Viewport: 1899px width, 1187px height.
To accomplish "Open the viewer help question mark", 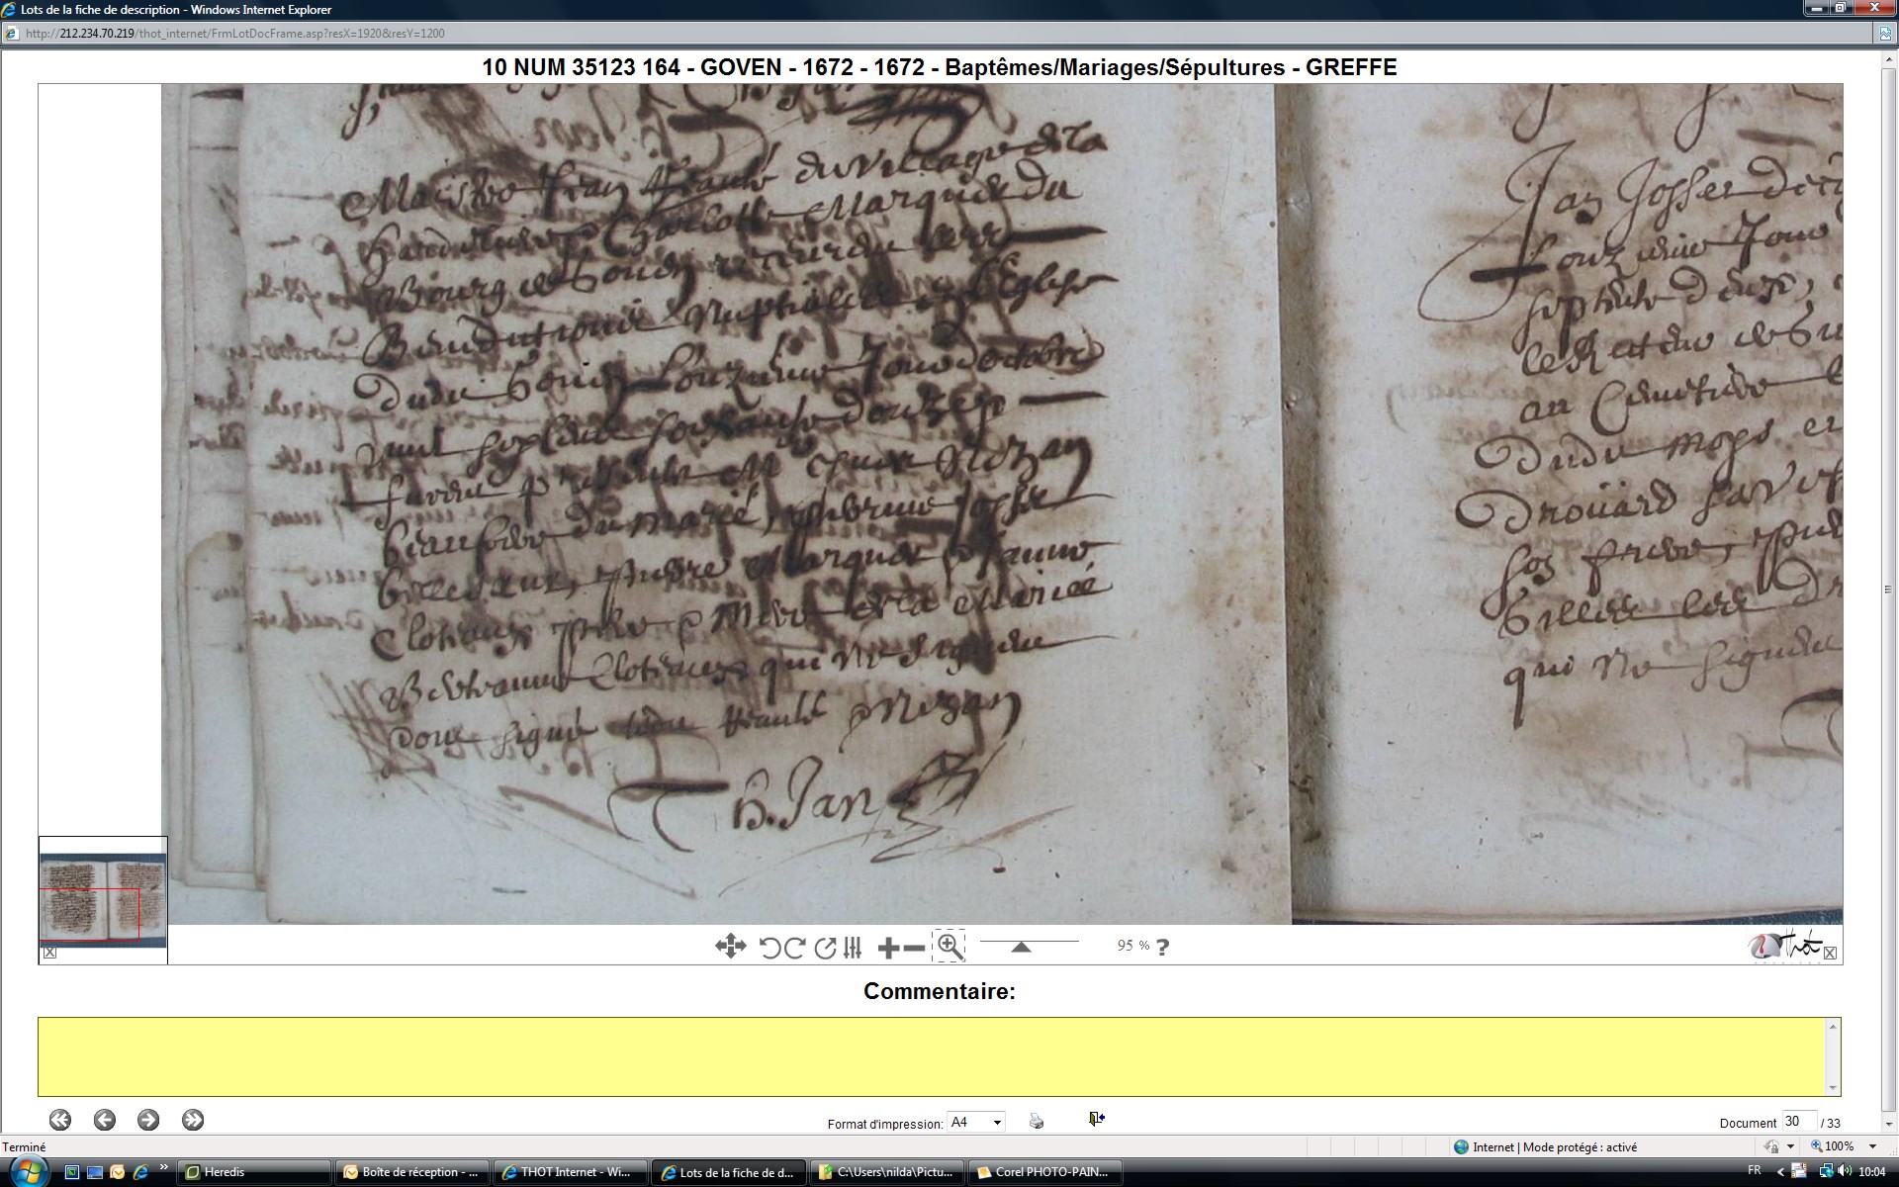I will (x=1162, y=947).
